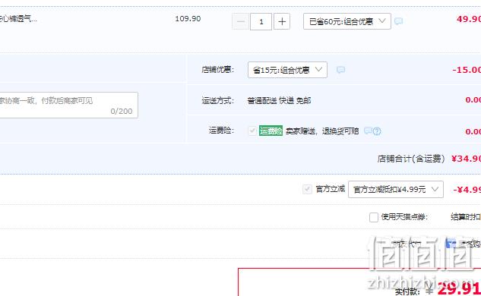Click the 普通配送 快递 免邮 shipping option
481x296 pixels.
coord(279,100)
